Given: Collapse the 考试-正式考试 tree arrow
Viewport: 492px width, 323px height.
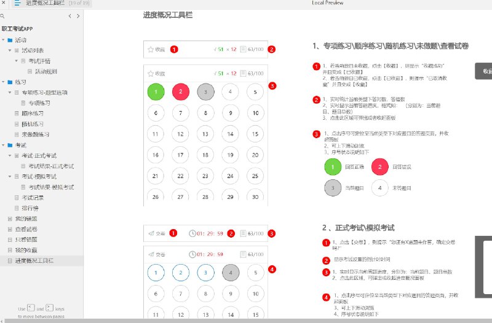Looking at the screenshot, I should 10,156.
